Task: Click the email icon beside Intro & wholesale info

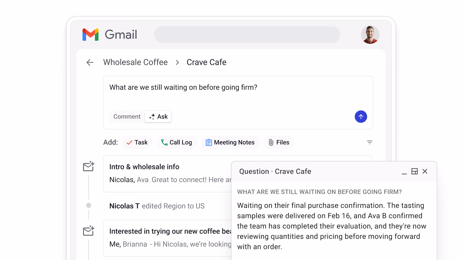Action: click(89, 166)
